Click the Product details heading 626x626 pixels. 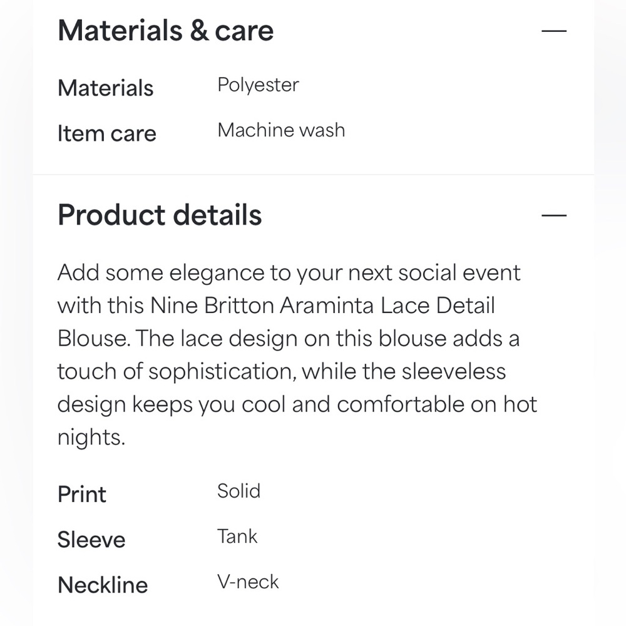click(160, 215)
